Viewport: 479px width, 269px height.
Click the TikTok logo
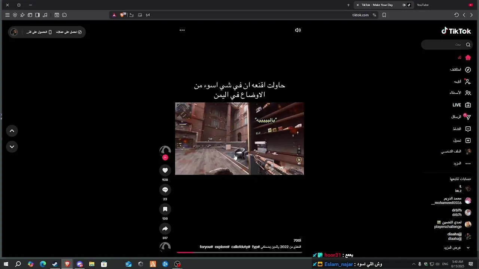click(x=456, y=31)
